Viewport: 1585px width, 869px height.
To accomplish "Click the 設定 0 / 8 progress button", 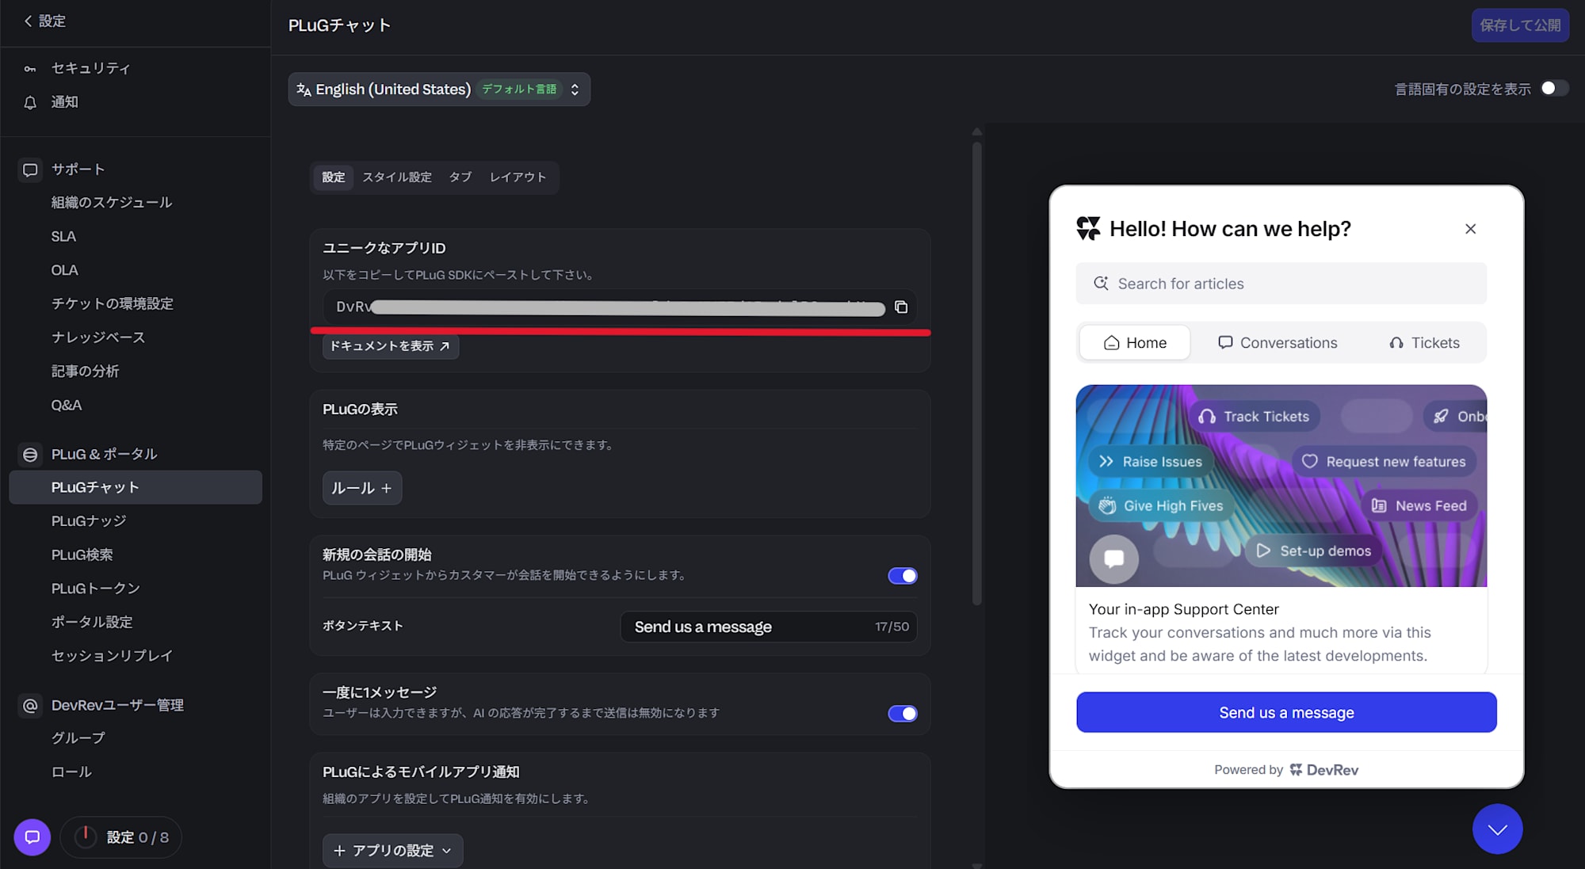I will (x=121, y=837).
